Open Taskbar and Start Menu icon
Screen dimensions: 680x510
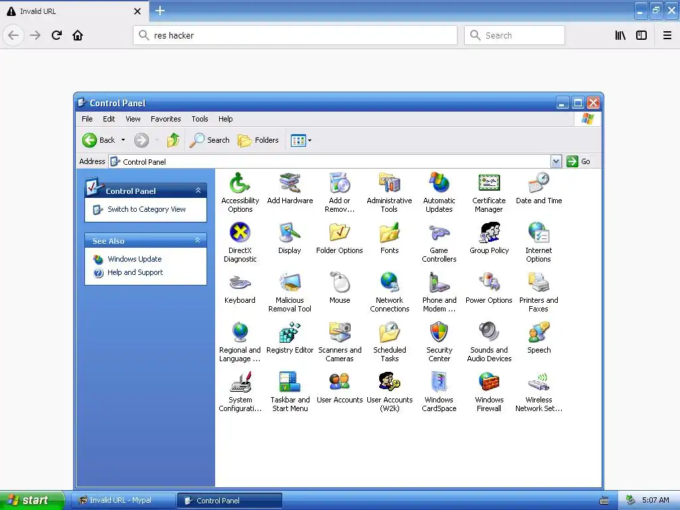290,392
